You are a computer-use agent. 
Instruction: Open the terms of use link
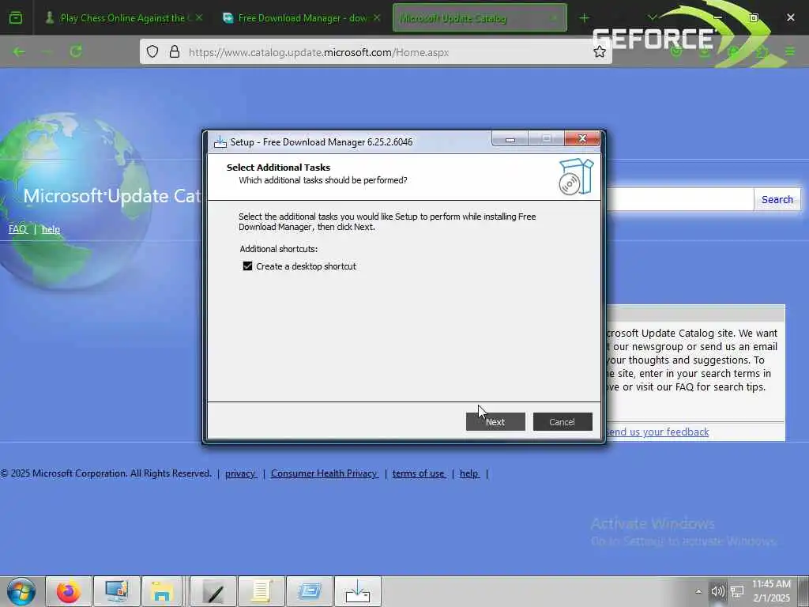[x=419, y=473]
